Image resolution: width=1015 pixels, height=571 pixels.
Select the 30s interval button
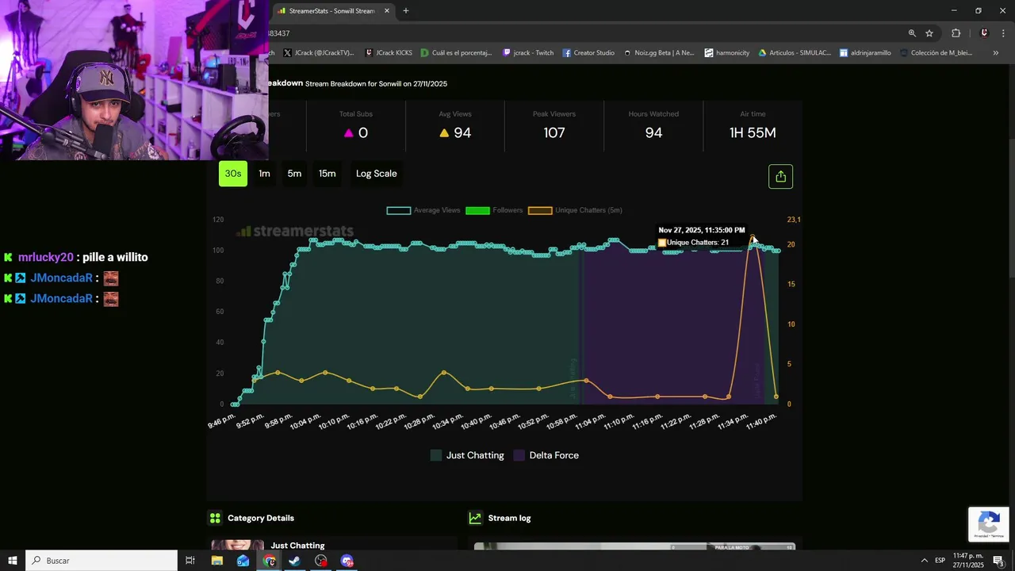pos(233,174)
